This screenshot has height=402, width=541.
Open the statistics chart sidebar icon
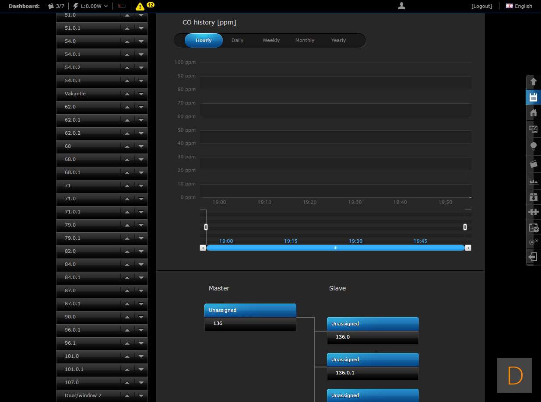click(533, 180)
